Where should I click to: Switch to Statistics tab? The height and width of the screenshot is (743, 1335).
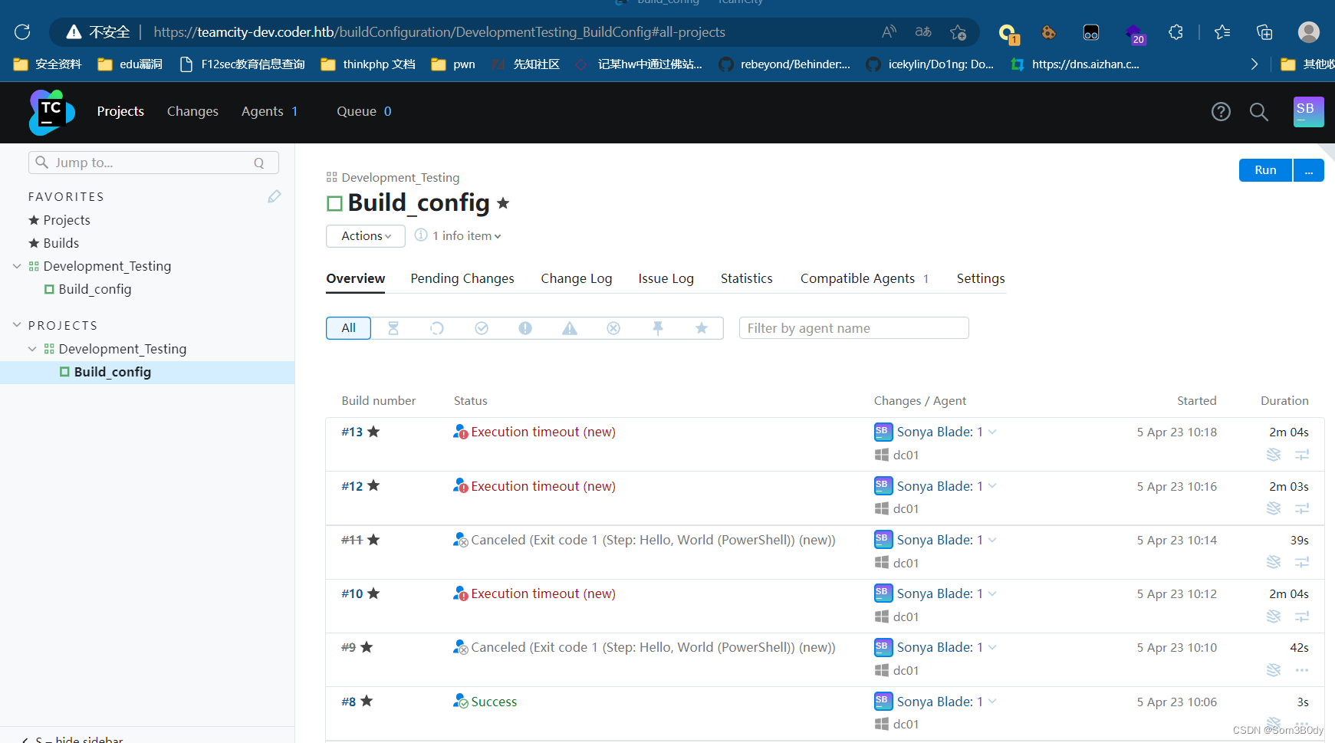click(747, 278)
